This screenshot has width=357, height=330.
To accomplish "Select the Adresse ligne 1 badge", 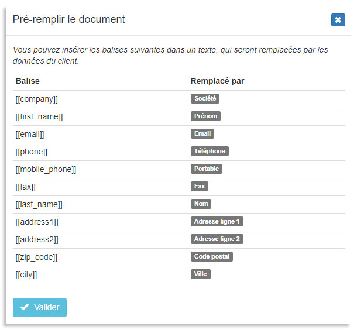I will click(217, 222).
